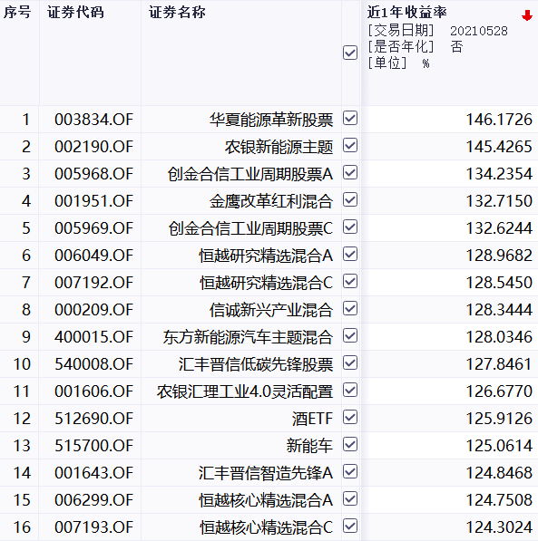Toggle checkbox for 创金合信工业周期股票C
The height and width of the screenshot is (541, 538).
[350, 227]
